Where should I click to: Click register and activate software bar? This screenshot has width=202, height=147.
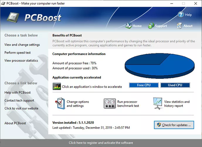click(101, 143)
